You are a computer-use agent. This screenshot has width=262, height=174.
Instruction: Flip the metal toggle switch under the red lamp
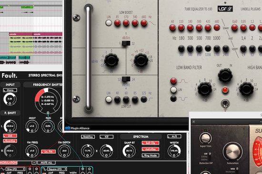(x=225, y=104)
